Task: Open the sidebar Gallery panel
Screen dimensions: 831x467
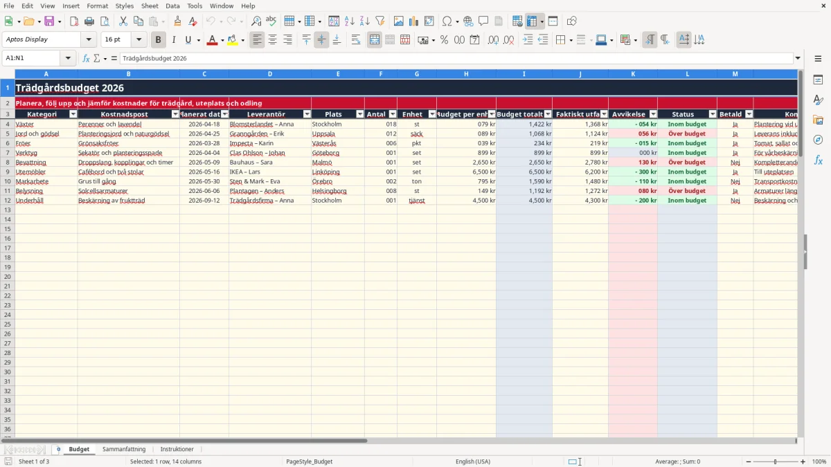Action: click(x=818, y=120)
